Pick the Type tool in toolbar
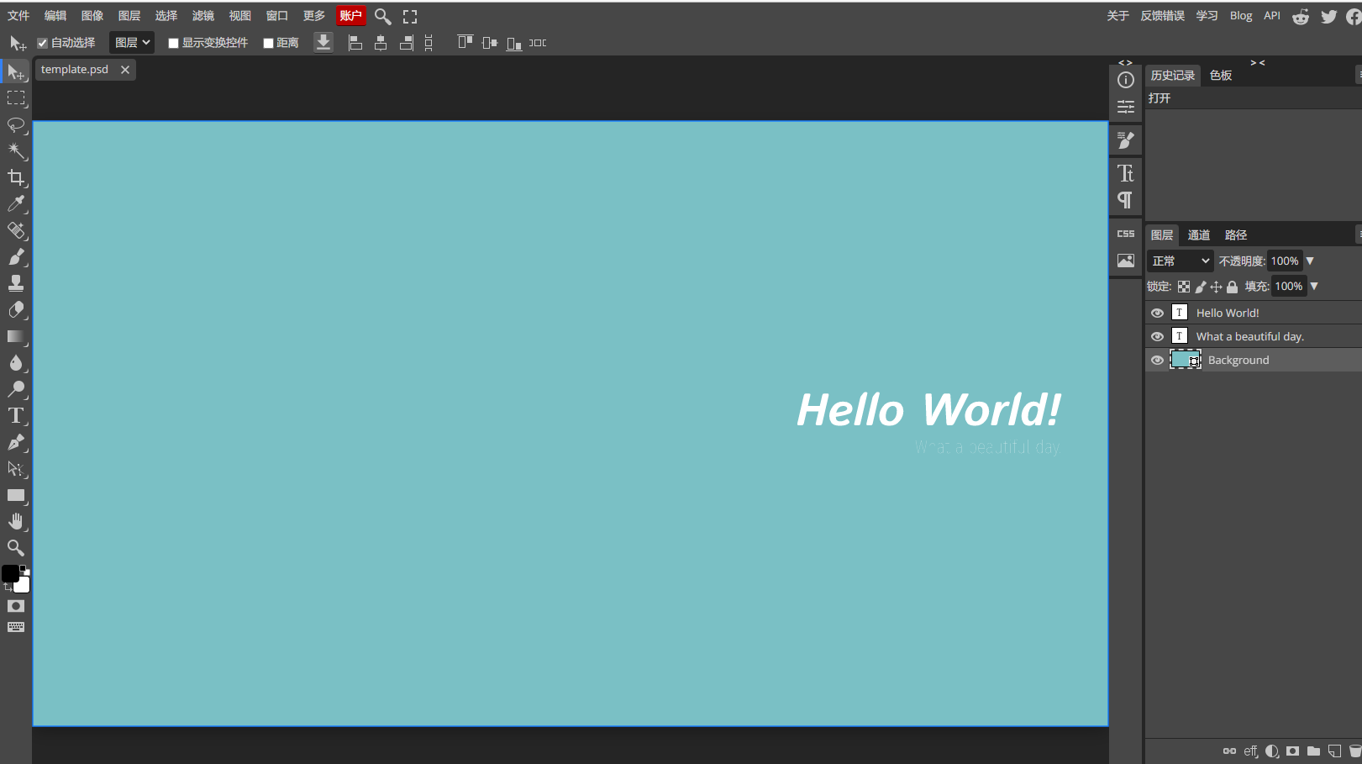 [16, 416]
